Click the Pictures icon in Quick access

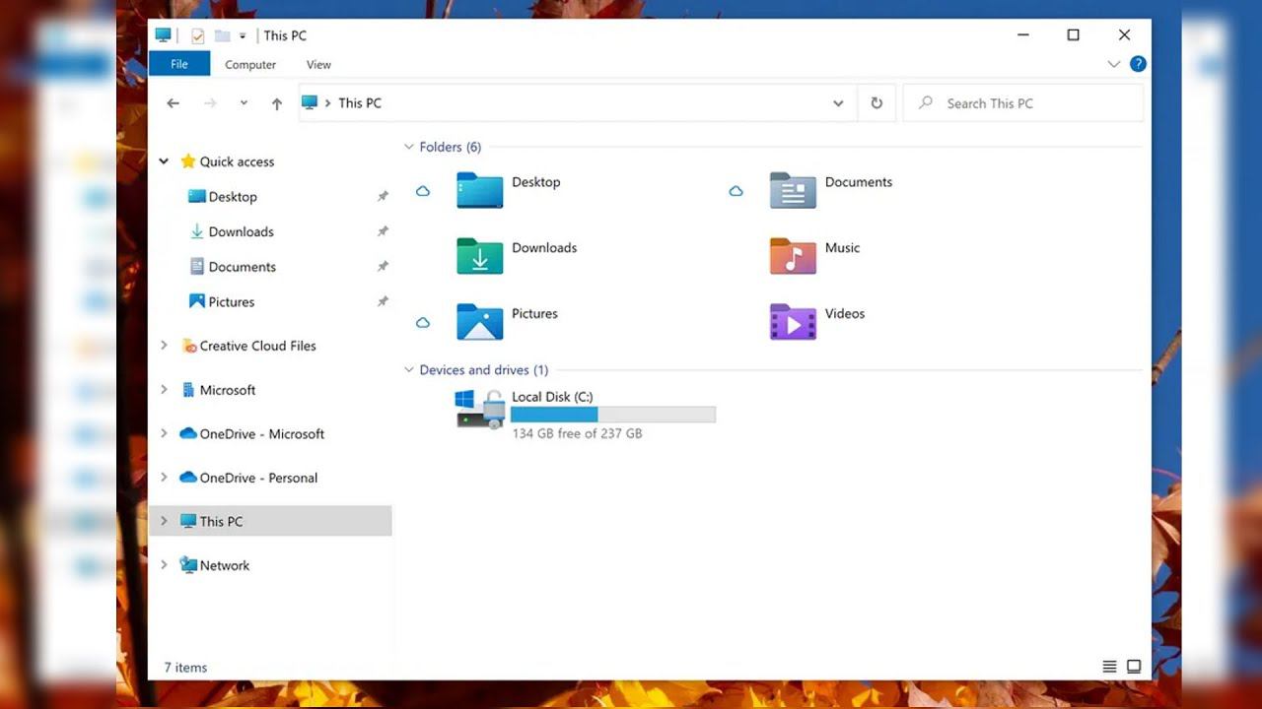click(196, 301)
